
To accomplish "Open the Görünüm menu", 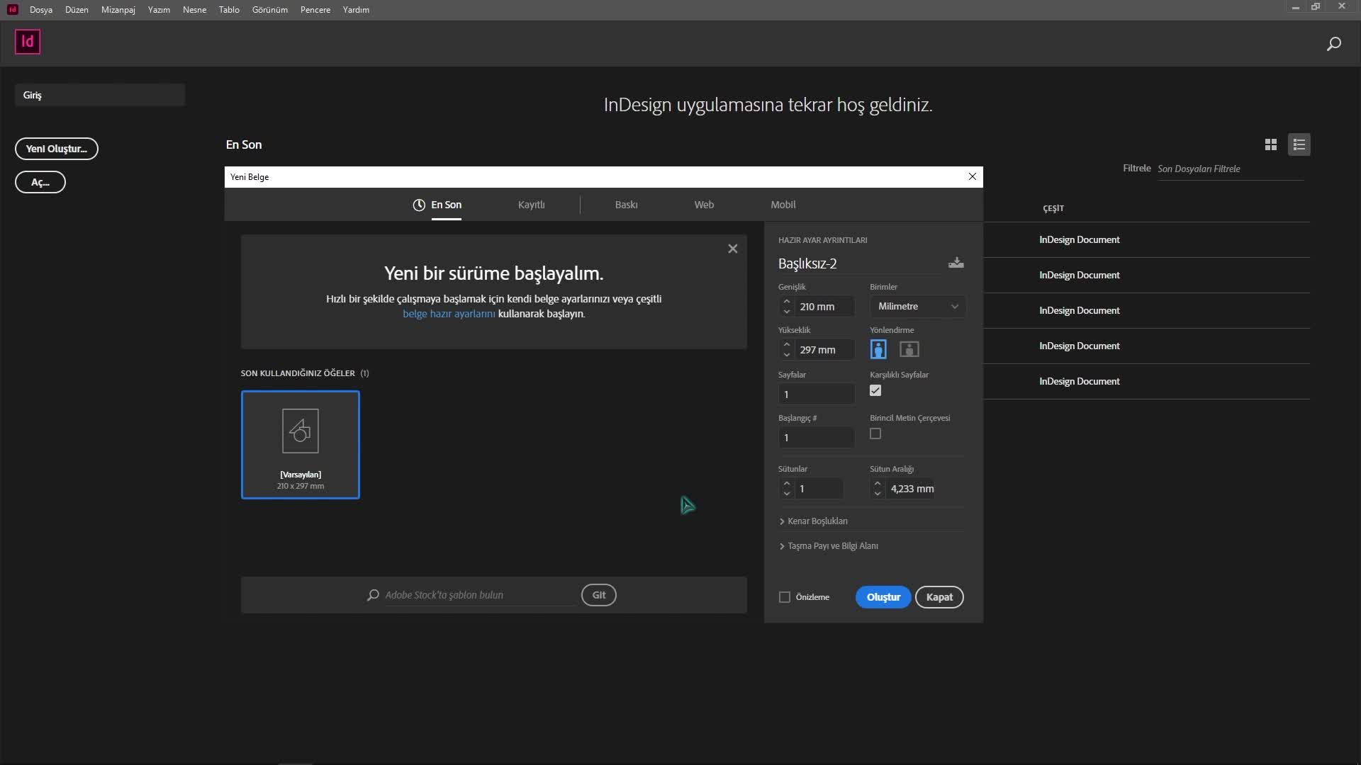I will tap(270, 10).
